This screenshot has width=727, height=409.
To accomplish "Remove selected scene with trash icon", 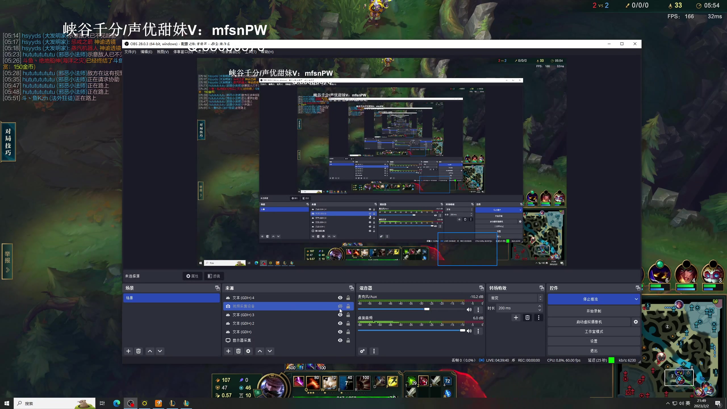I will click(138, 351).
